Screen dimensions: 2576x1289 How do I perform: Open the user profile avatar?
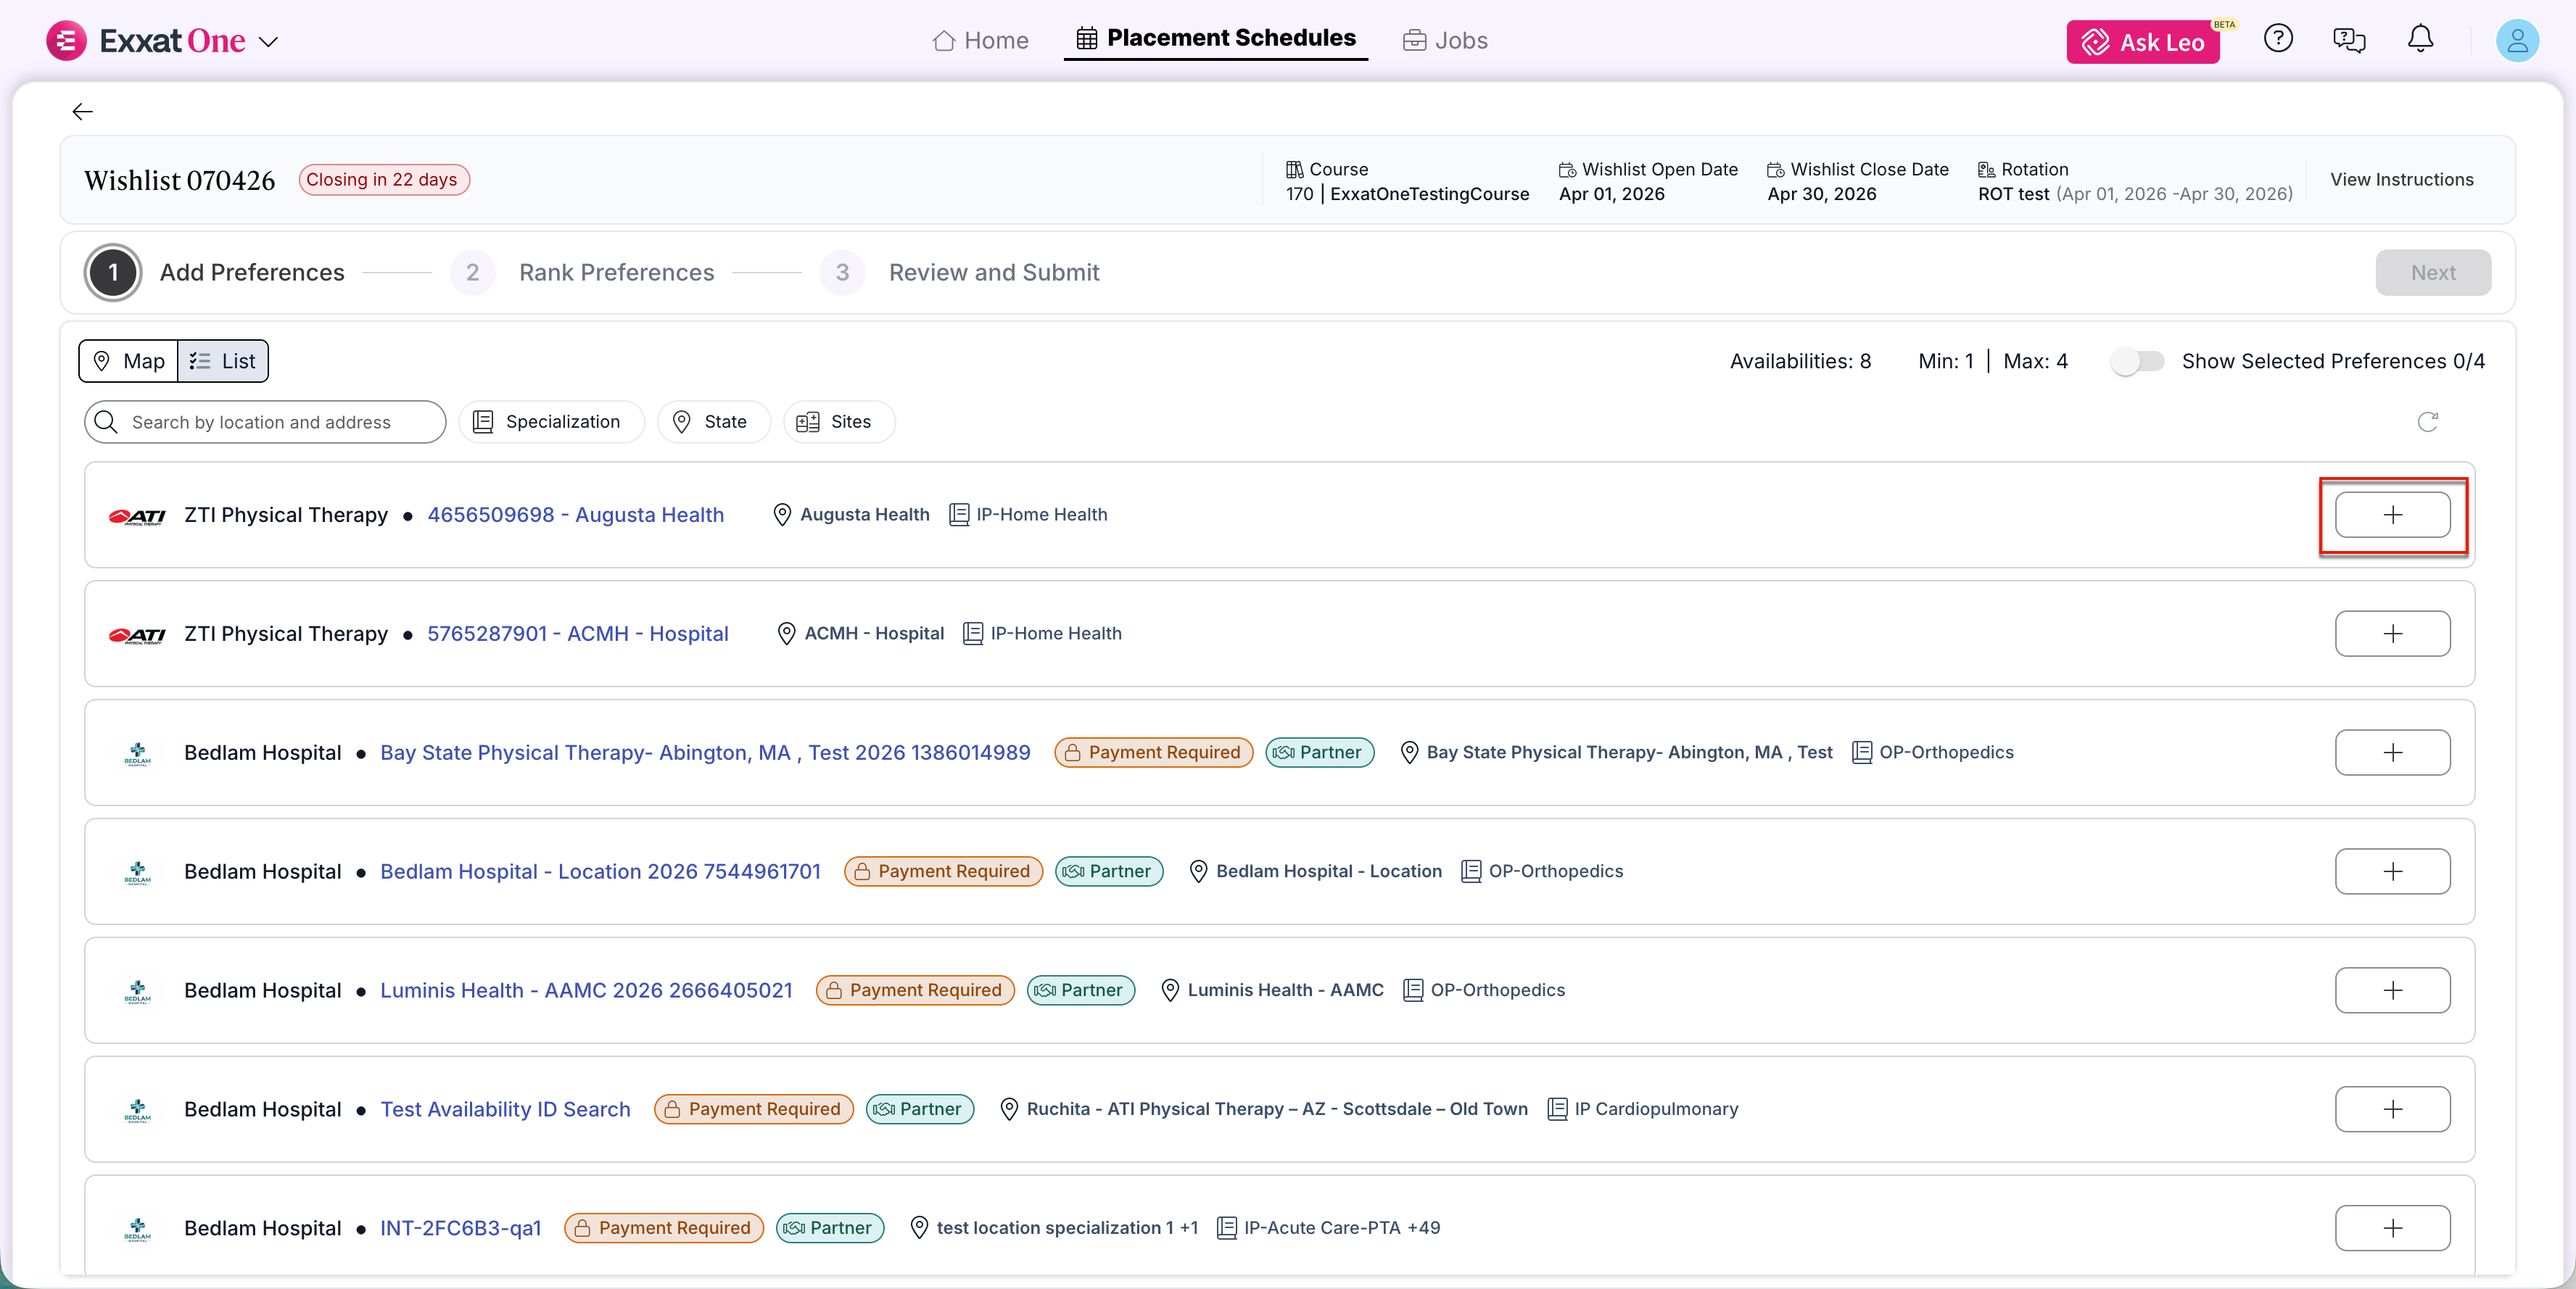click(x=2516, y=41)
